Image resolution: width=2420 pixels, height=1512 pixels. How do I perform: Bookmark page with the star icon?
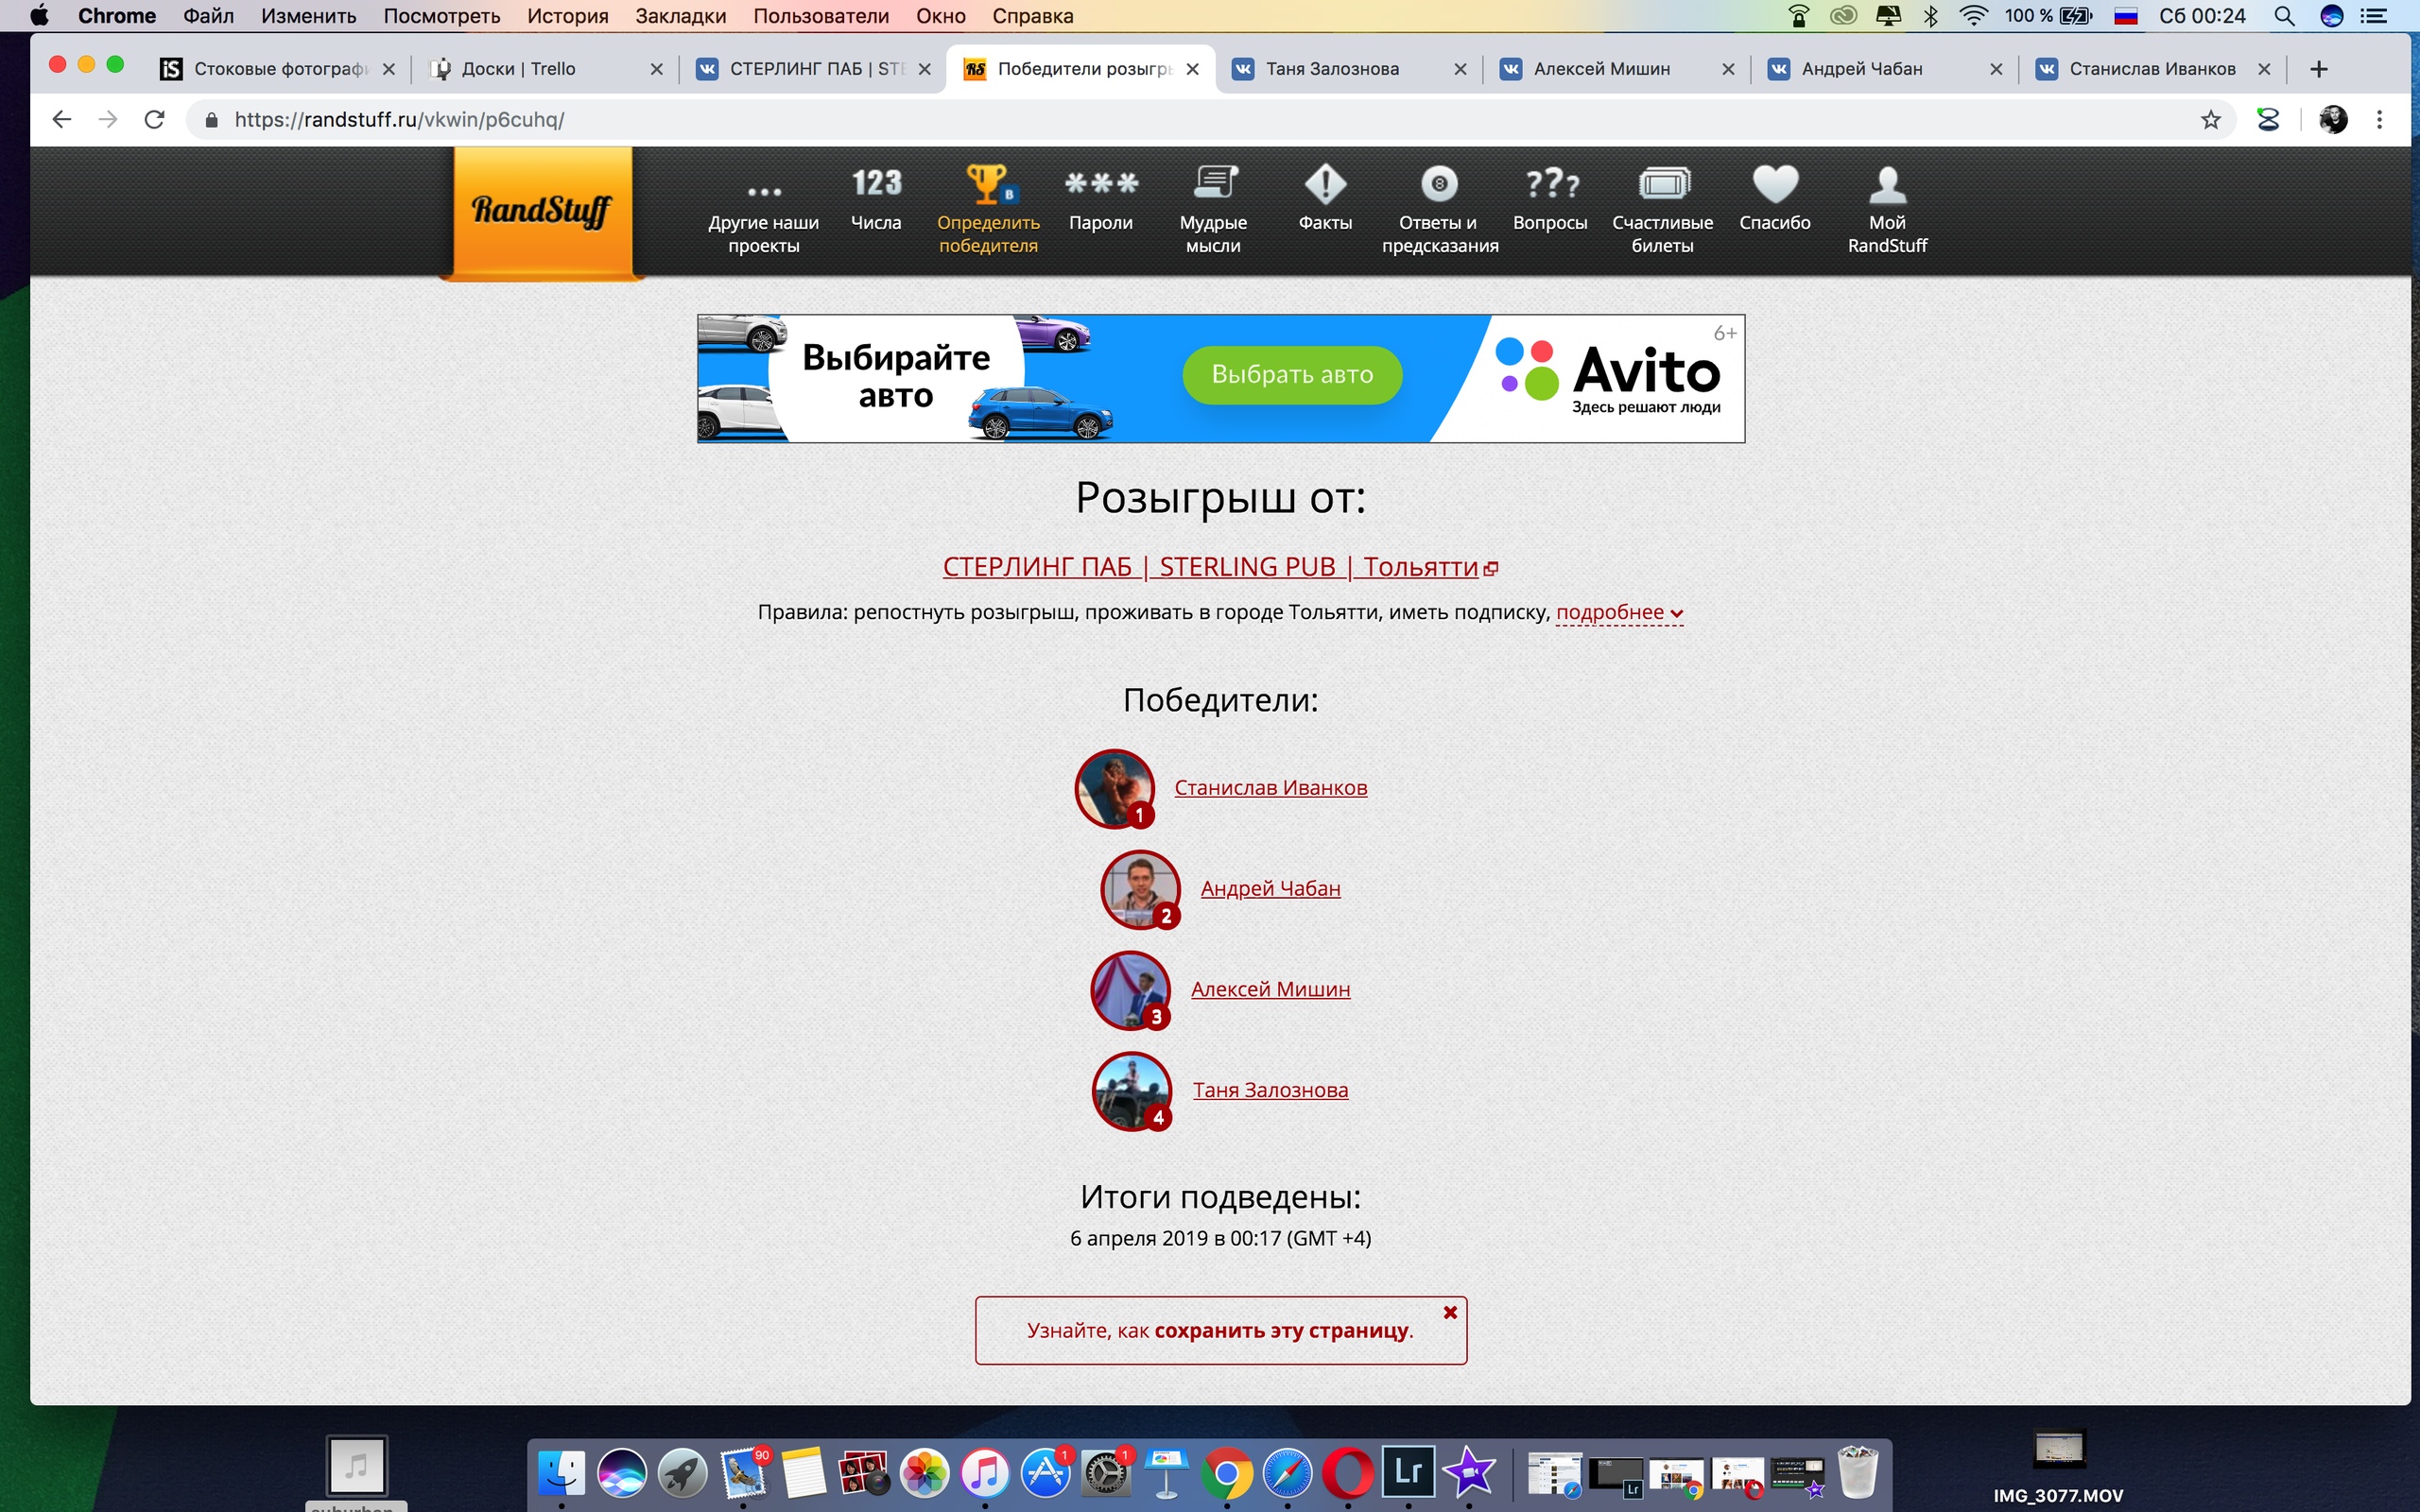point(2210,120)
